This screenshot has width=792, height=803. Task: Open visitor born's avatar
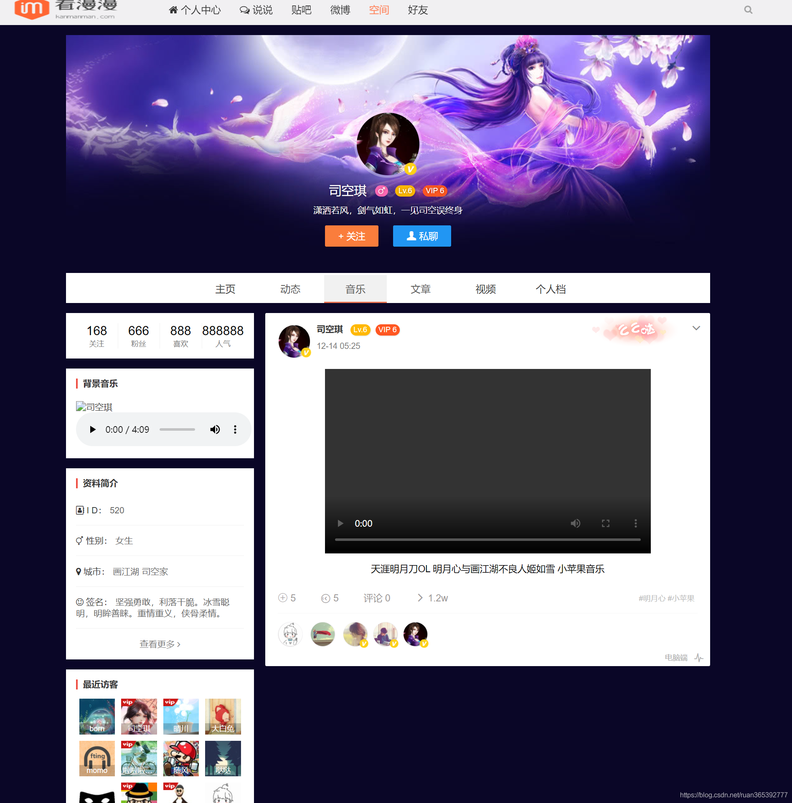coord(97,716)
